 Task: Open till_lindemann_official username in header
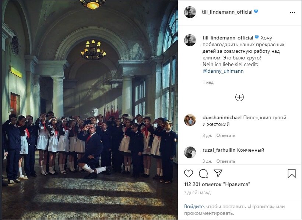click(x=227, y=12)
